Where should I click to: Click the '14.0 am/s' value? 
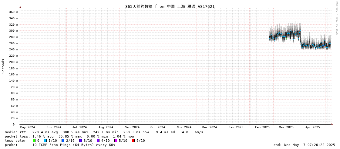coord(191,132)
